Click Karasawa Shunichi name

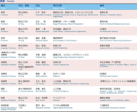tap(43, 108)
